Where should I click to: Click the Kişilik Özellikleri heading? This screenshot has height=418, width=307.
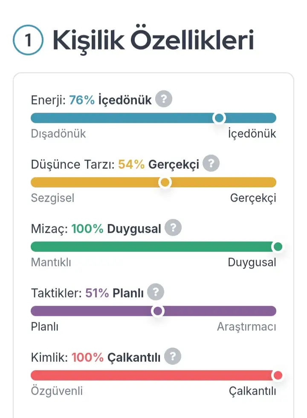pos(153,41)
